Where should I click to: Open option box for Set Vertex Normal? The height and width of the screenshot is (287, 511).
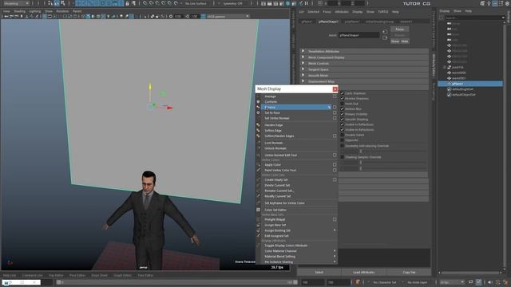[x=335, y=118]
